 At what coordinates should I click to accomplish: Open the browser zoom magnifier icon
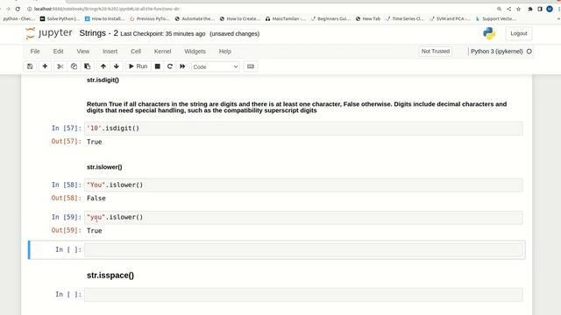pos(499,9)
